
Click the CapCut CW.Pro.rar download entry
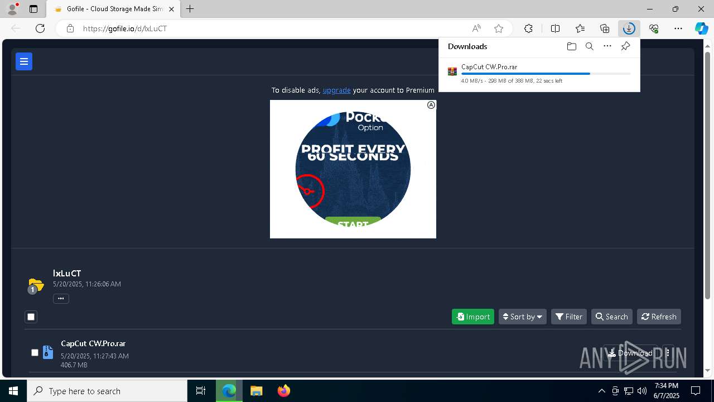(539, 73)
